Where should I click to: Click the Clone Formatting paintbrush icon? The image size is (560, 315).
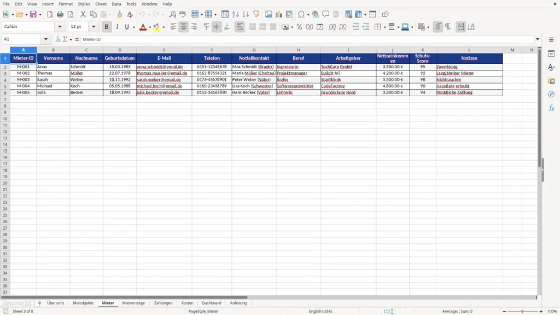(120, 14)
